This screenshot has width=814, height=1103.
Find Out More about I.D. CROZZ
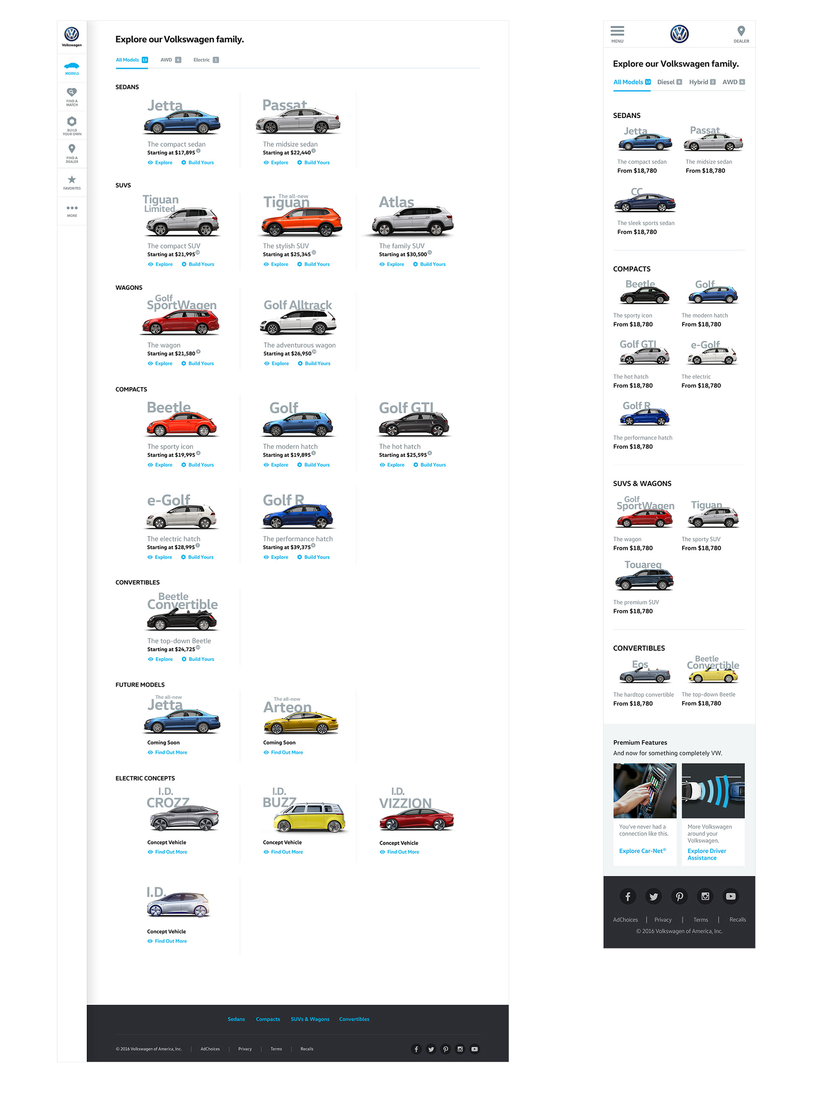pos(167,852)
